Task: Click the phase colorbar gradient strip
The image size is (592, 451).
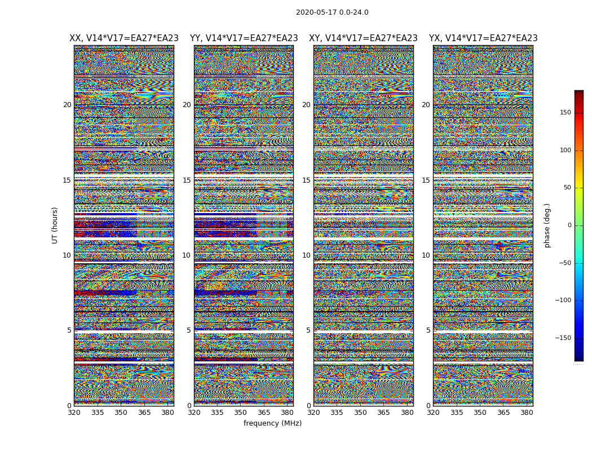Action: (x=579, y=225)
